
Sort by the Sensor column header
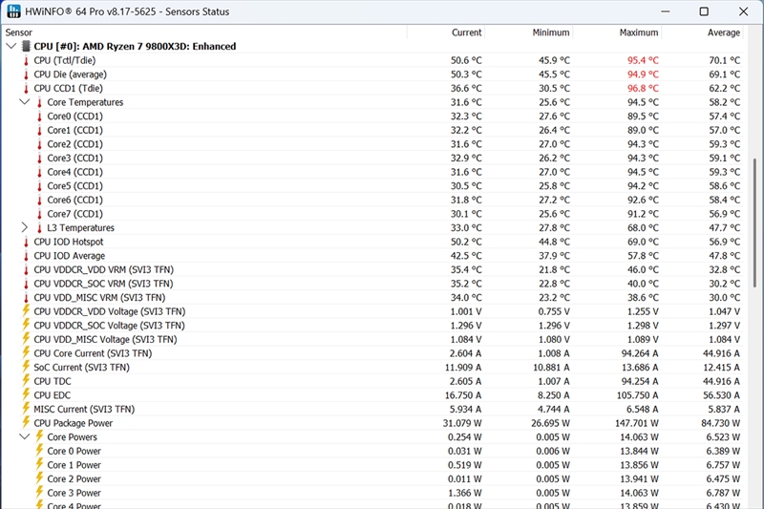[x=18, y=32]
